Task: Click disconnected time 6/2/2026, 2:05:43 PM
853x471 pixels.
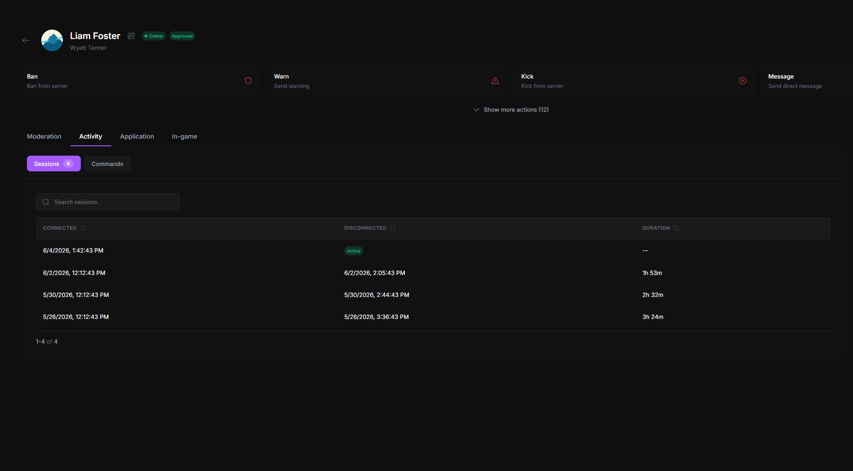Action: [375, 273]
